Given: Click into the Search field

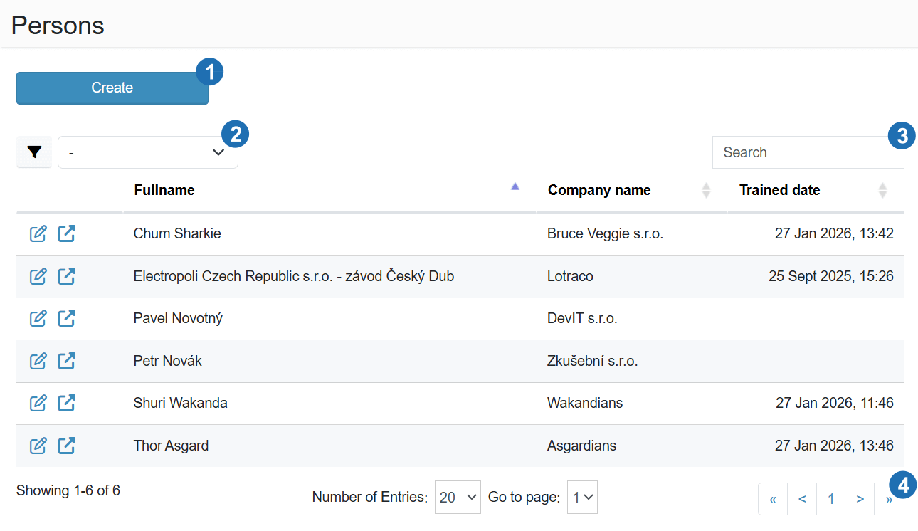Looking at the screenshot, I should click(x=801, y=152).
